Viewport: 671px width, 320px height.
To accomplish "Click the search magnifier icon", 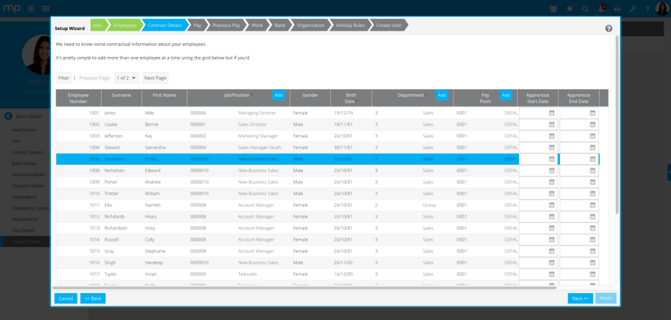I will coord(585,9).
